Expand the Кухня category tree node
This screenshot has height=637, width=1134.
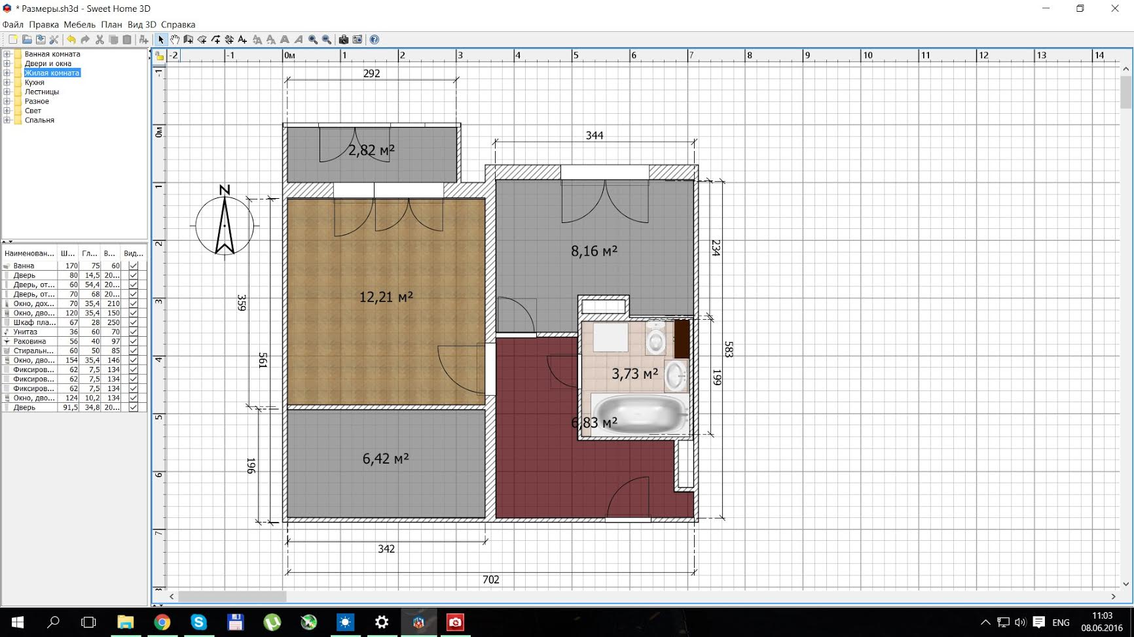[x=7, y=82]
